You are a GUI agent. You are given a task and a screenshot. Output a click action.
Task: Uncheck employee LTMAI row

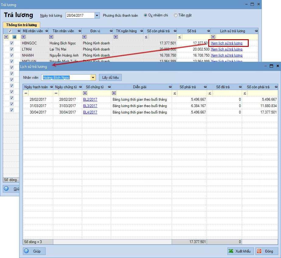click(12, 49)
